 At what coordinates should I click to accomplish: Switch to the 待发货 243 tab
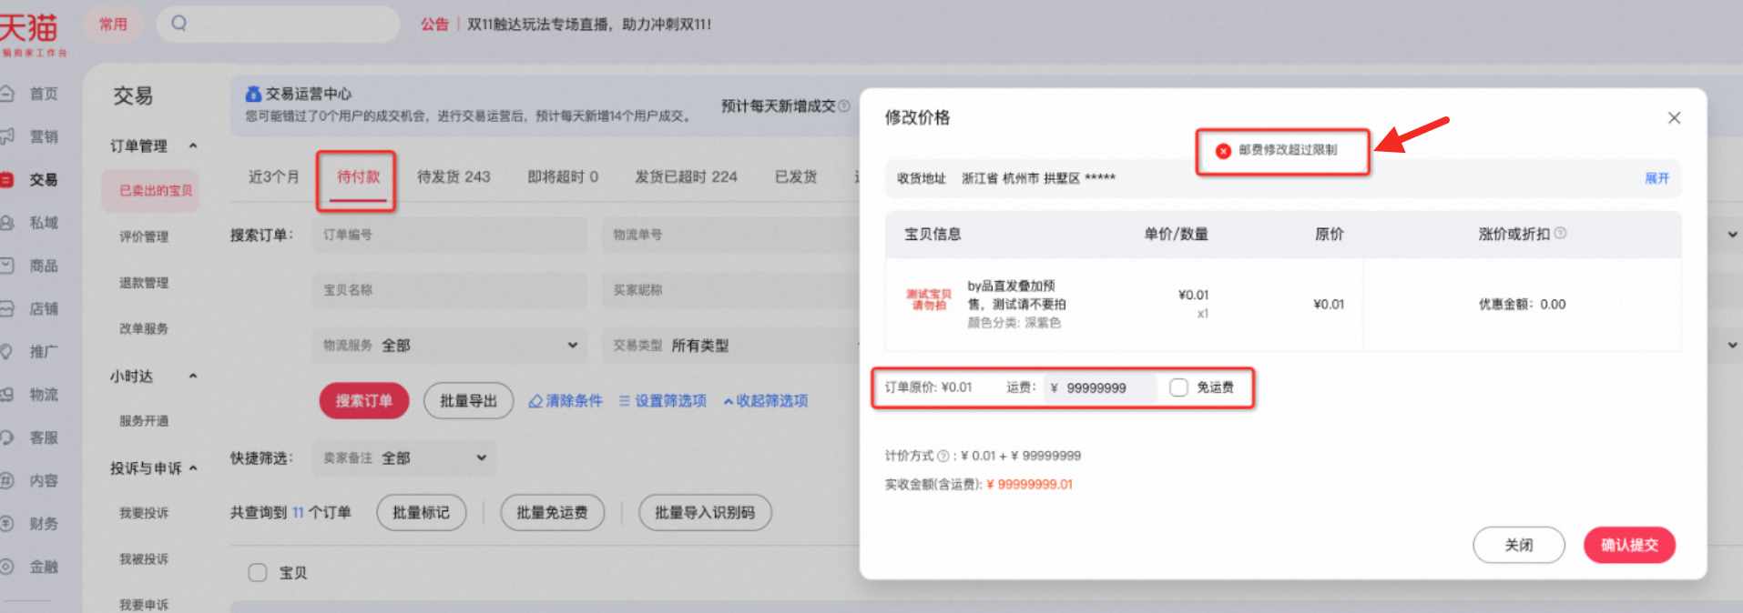(x=454, y=176)
